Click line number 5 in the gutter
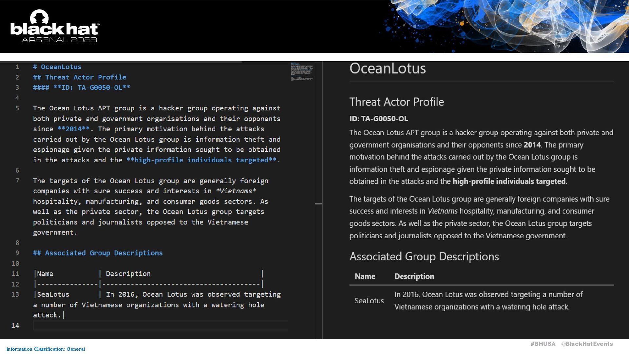629x354 pixels. [17, 108]
